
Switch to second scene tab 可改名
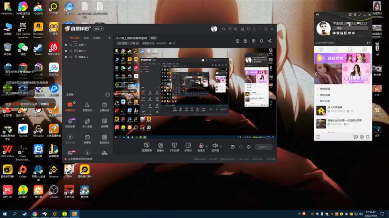(x=97, y=38)
